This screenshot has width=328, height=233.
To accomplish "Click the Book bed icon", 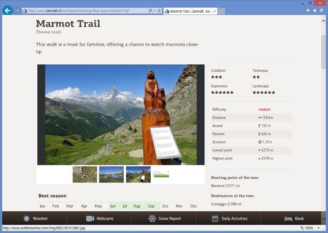I will 288,219.
